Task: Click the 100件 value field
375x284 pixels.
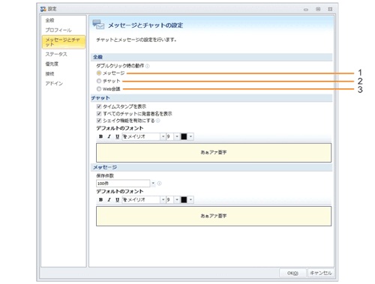Action: coord(123,184)
